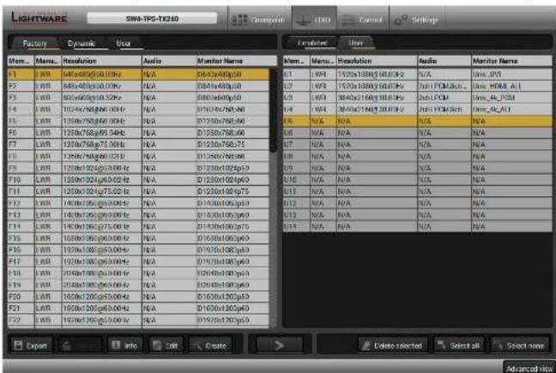The height and width of the screenshot is (373, 556).
Task: Select the empty U14 memory row
Action: coord(417,226)
